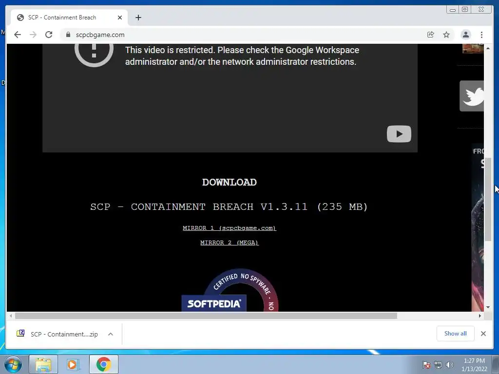
Task: Launch Windows Media Player from taskbar
Action: point(73,364)
